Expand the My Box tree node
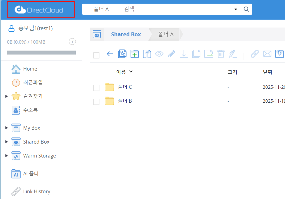Screen dimensions: 285x199 (x=7, y=128)
